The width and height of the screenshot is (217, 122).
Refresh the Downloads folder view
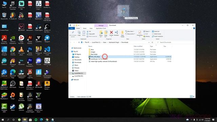click(152, 42)
